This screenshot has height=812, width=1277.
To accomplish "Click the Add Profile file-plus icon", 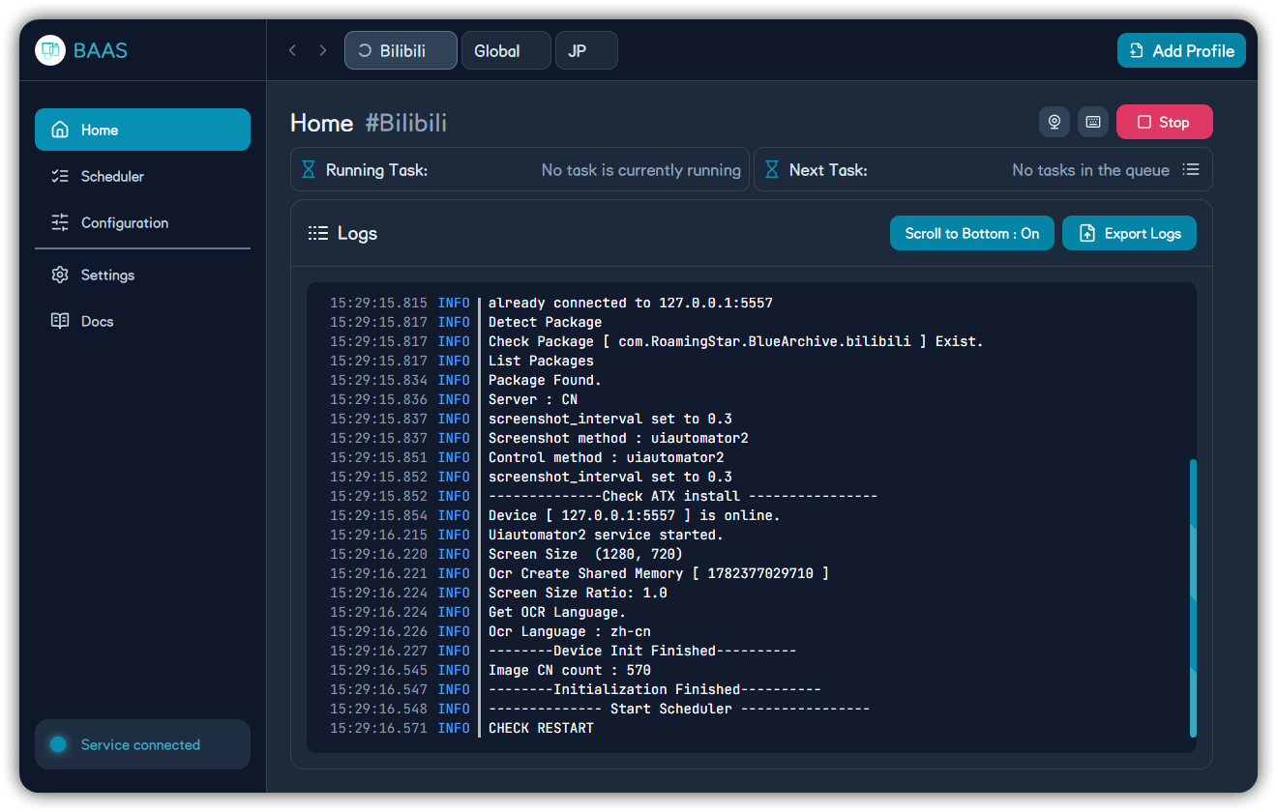I will (x=1136, y=50).
